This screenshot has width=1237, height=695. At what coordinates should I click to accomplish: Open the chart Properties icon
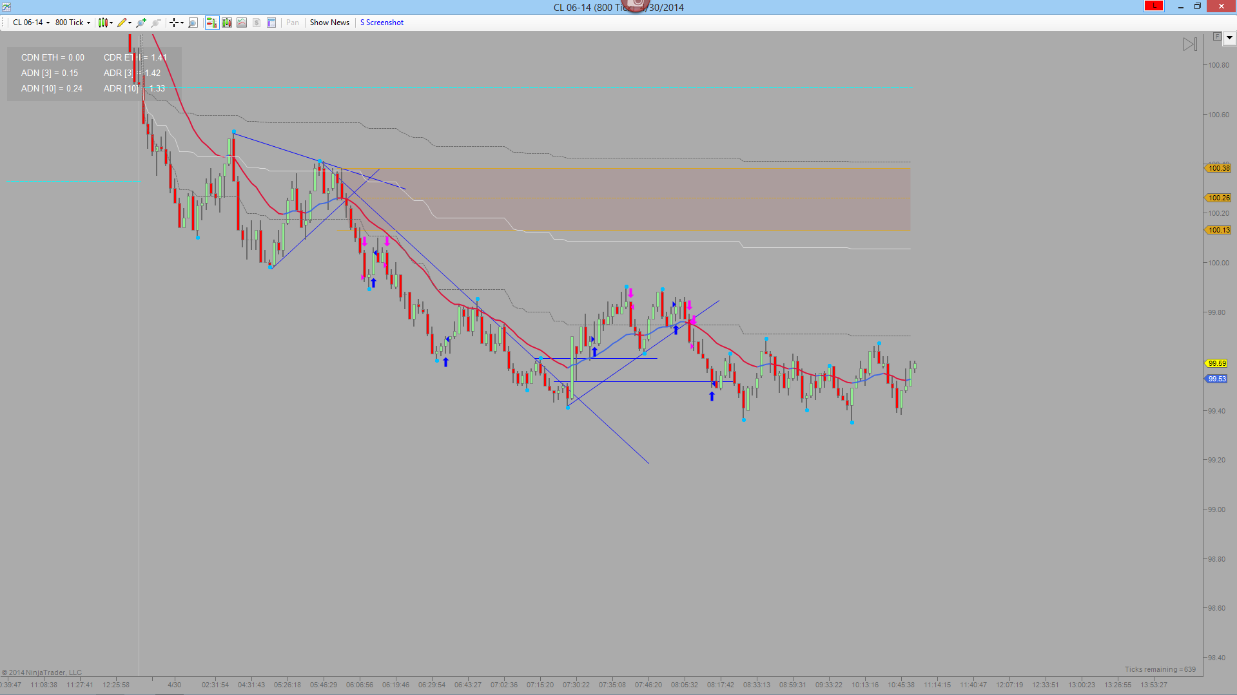coord(271,23)
